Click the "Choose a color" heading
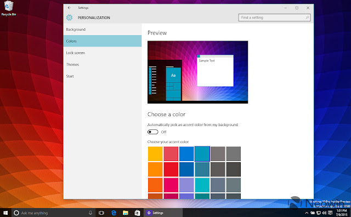Viewport: 351px width, 217px height. pos(166,115)
